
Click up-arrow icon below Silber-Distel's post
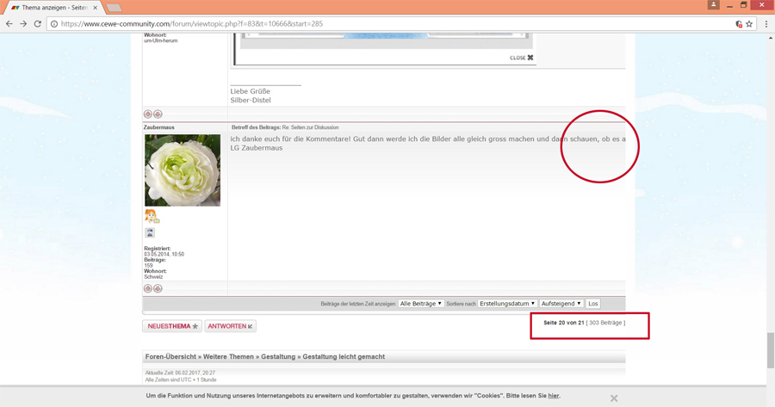coord(148,114)
